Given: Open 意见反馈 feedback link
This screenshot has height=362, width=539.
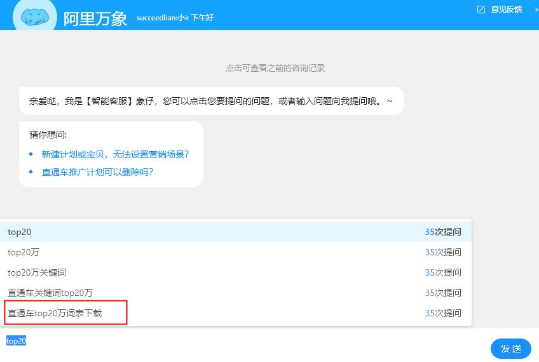Looking at the screenshot, I should click(507, 10).
